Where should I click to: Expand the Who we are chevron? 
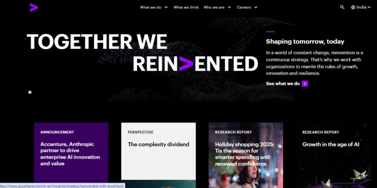point(229,7)
